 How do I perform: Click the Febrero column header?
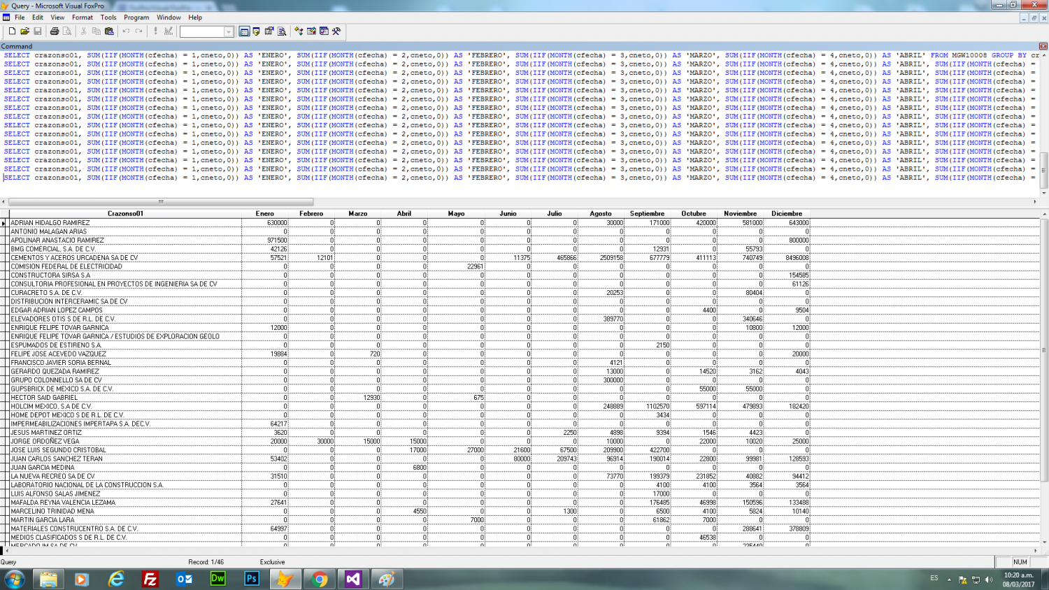pos(311,214)
